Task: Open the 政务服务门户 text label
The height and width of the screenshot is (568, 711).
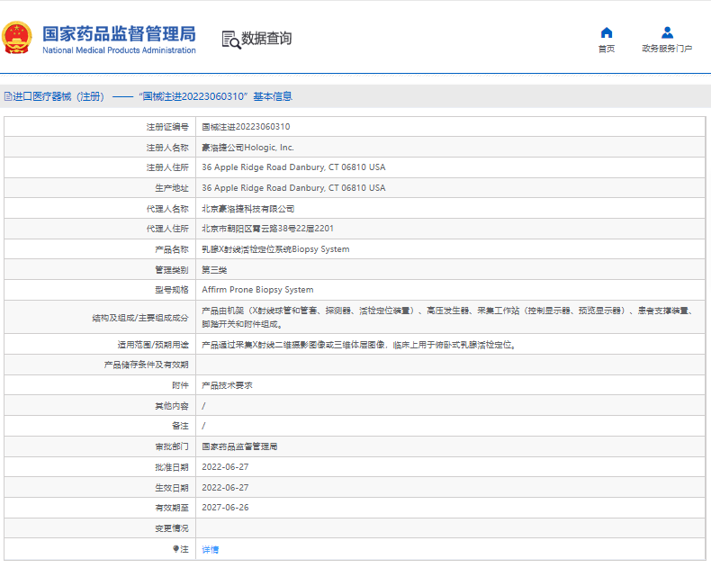Action: (x=667, y=50)
